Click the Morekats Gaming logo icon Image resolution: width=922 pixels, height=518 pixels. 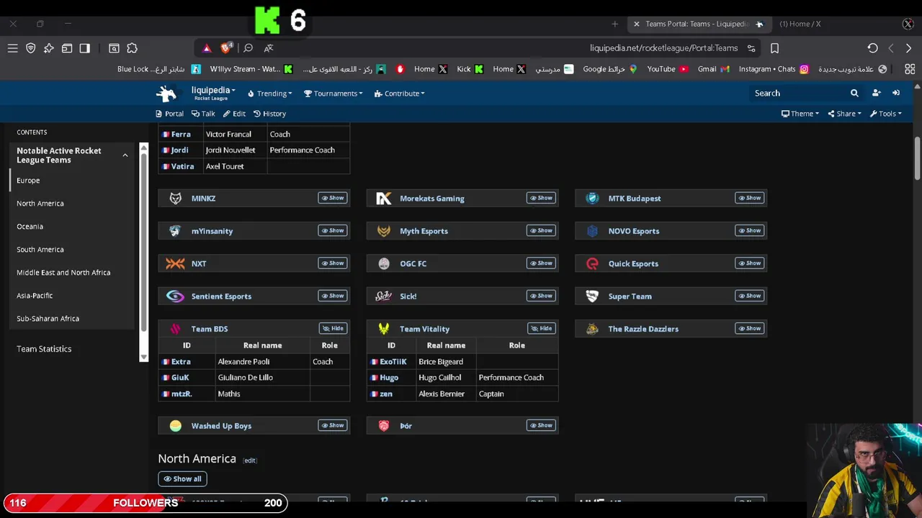coord(384,199)
